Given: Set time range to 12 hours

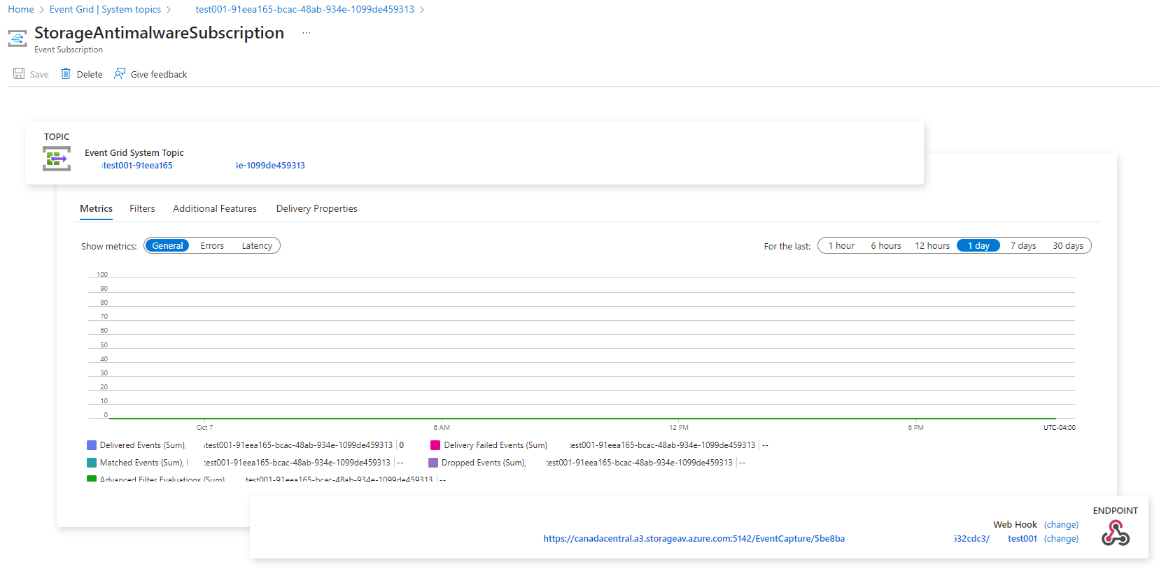Looking at the screenshot, I should coord(932,246).
